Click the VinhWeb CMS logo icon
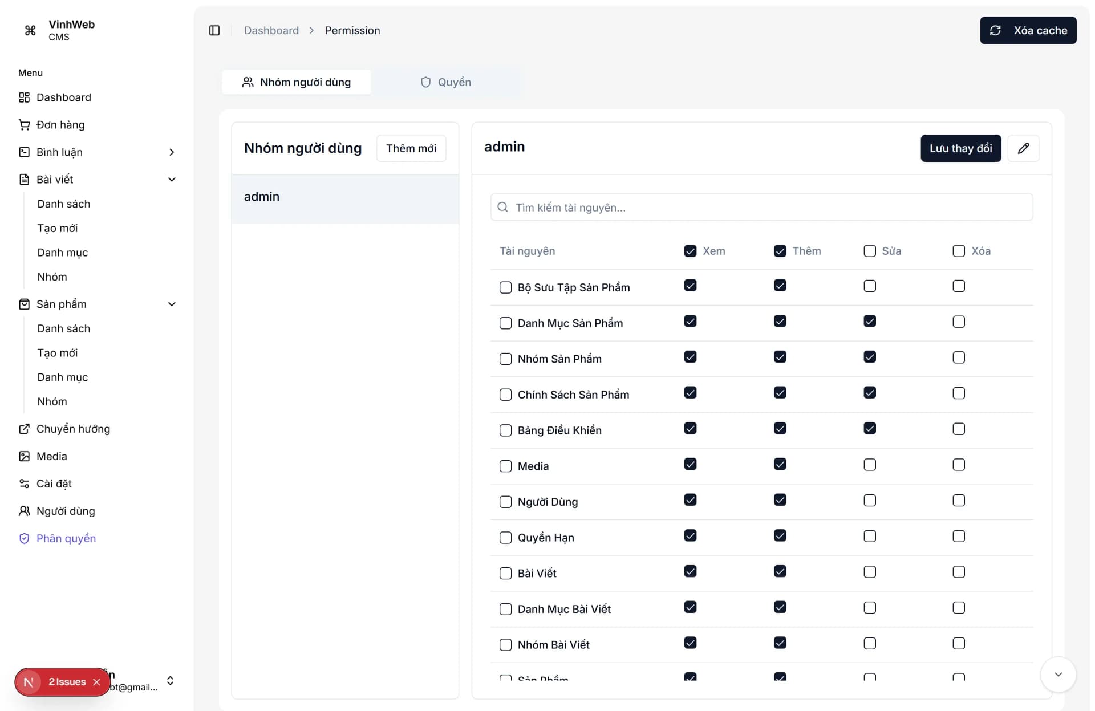 pyautogui.click(x=30, y=30)
